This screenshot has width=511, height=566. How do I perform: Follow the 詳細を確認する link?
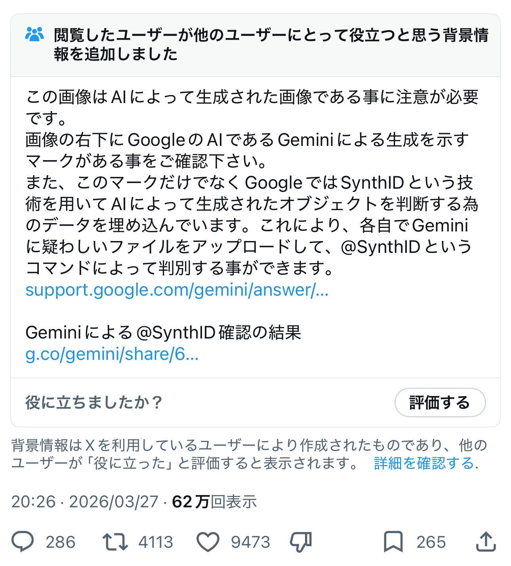coord(424,463)
